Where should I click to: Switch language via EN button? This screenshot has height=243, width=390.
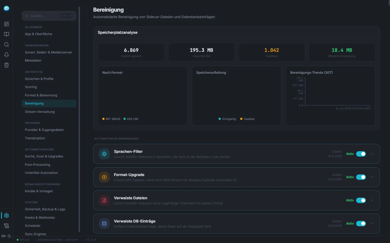click(3, 236)
